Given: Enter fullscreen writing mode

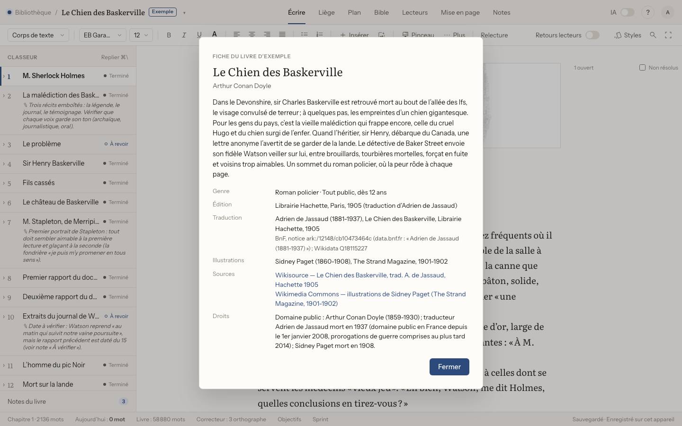Looking at the screenshot, I should [668, 35].
